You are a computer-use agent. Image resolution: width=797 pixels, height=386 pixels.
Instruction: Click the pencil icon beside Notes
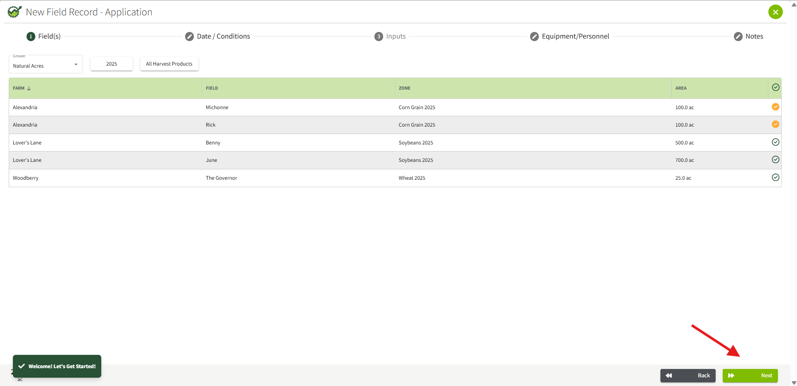(x=738, y=37)
